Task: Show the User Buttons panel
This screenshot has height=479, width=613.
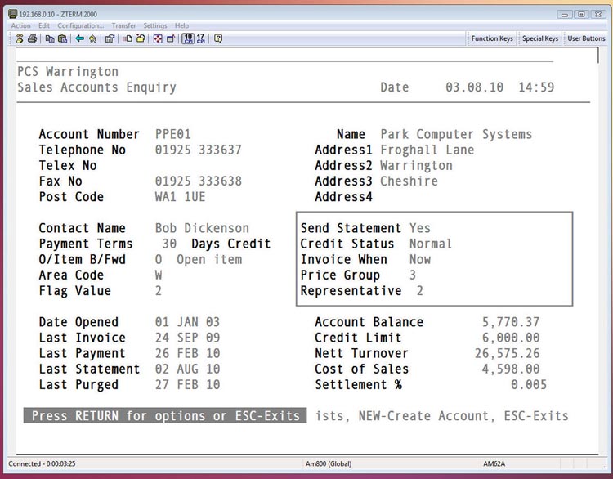Action: click(x=586, y=38)
